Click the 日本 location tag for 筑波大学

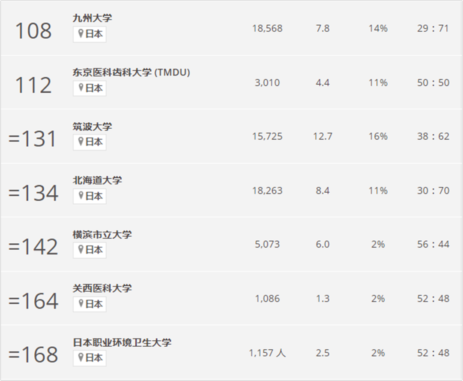point(94,142)
